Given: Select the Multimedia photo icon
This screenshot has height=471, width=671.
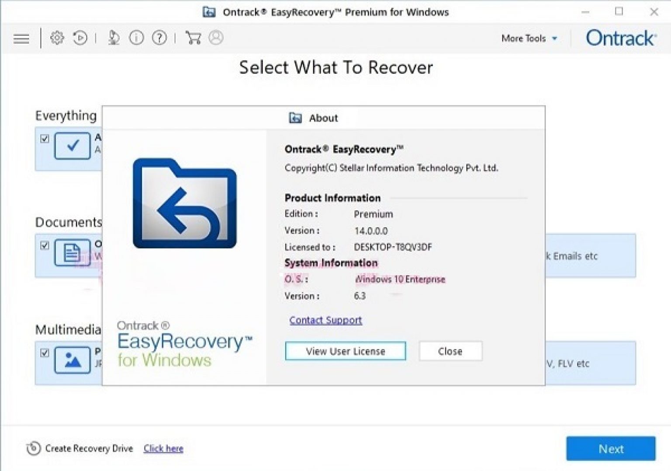Looking at the screenshot, I should (73, 360).
